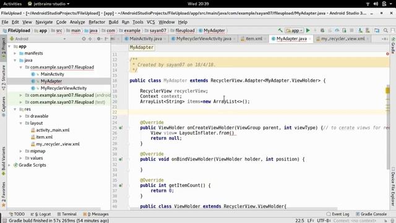Viewport: 396px width, 223px height.
Task: Open Project panel settings gear
Action: pyautogui.click(x=99, y=38)
